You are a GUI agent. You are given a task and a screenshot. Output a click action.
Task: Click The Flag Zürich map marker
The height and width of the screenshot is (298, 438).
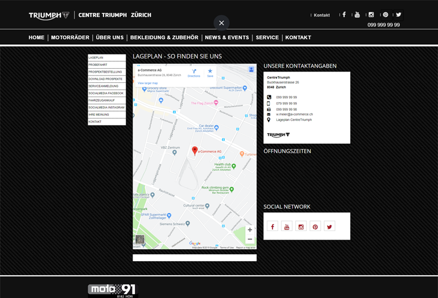(216, 103)
